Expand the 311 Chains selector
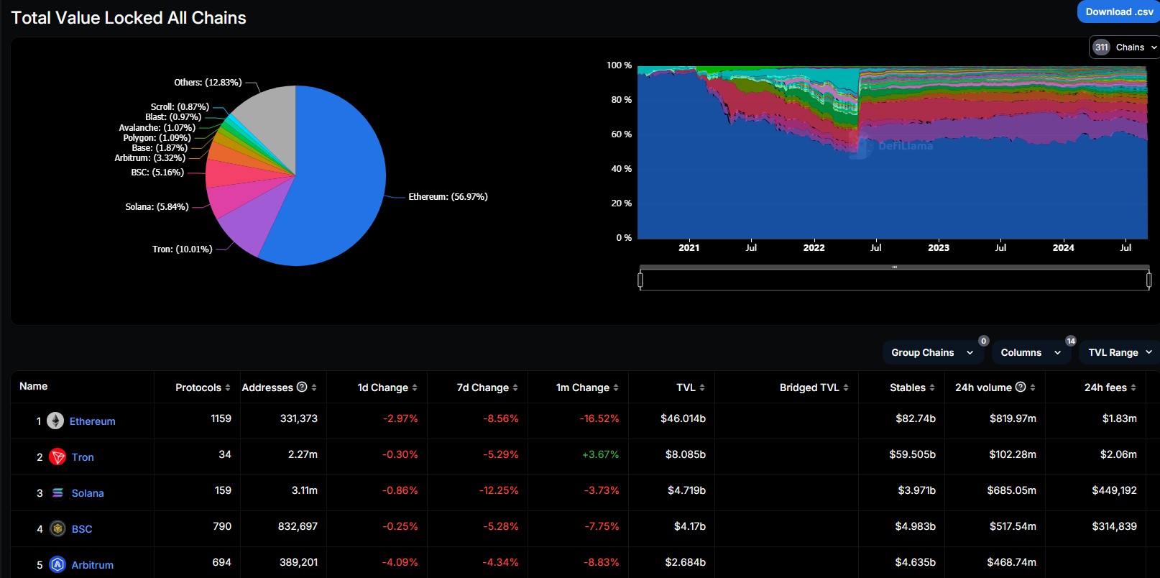This screenshot has height=578, width=1160. click(1123, 47)
